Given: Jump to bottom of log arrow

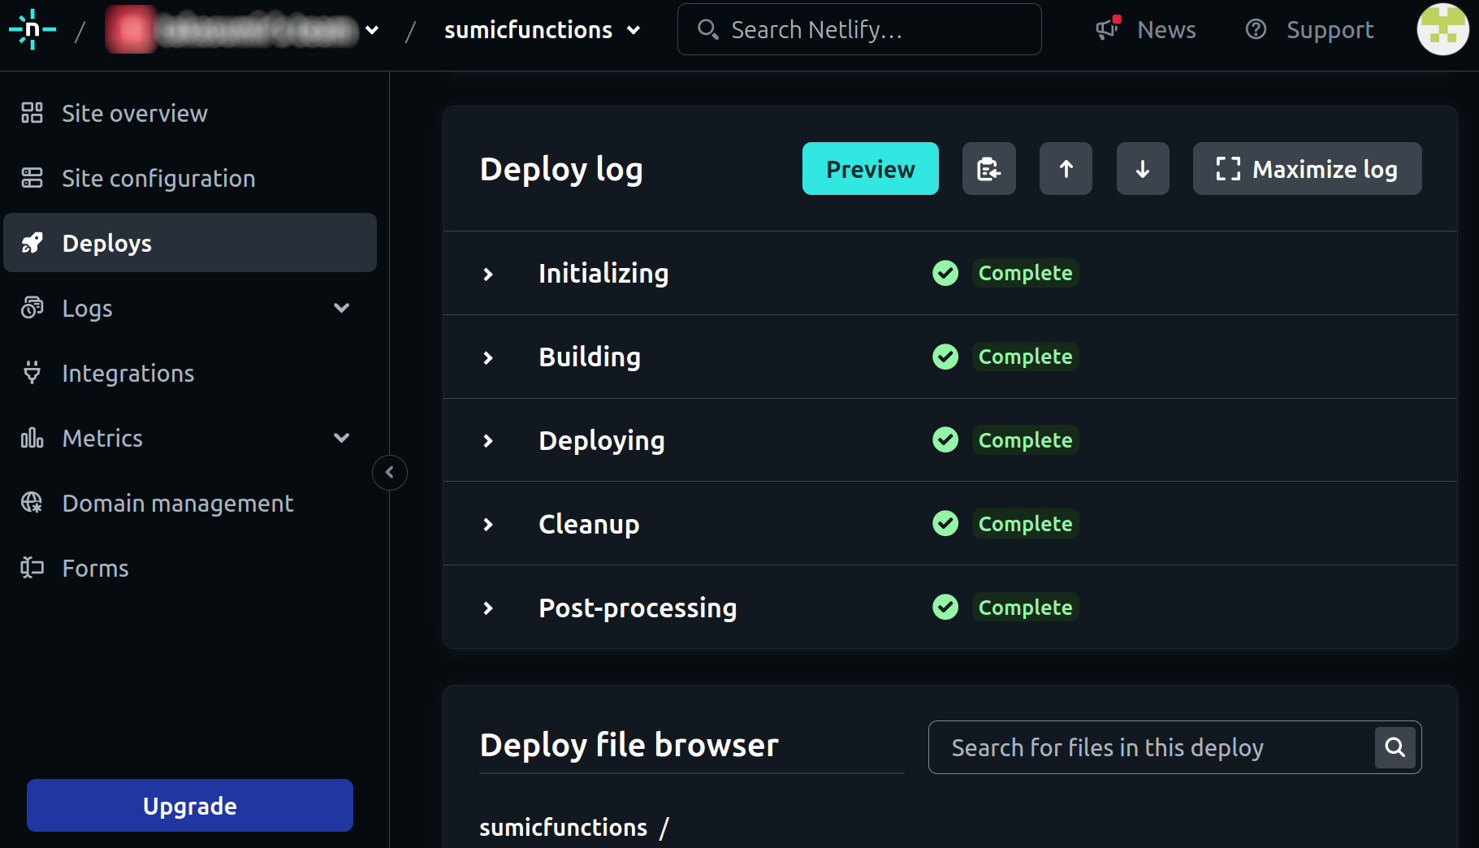Looking at the screenshot, I should [x=1143, y=169].
